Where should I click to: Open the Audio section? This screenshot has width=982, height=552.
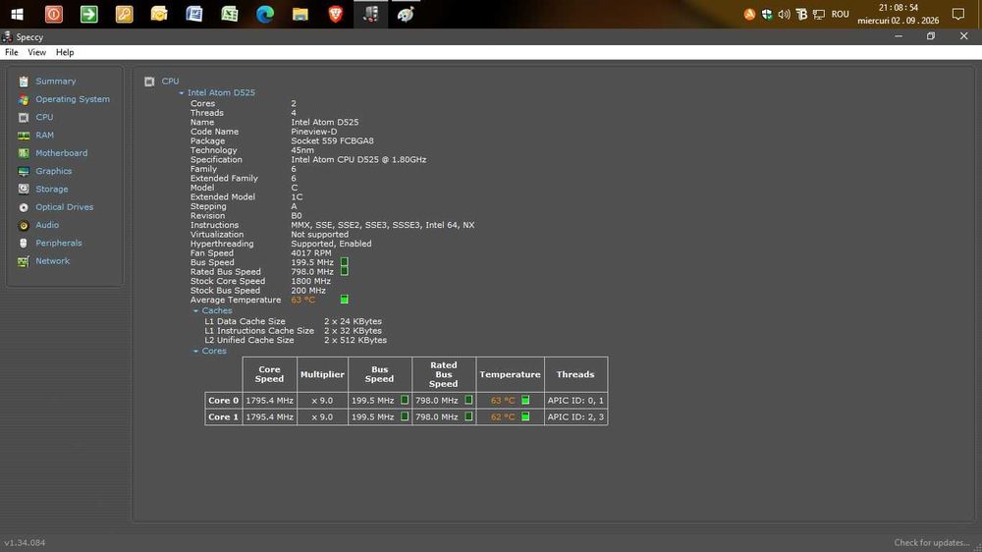(47, 225)
